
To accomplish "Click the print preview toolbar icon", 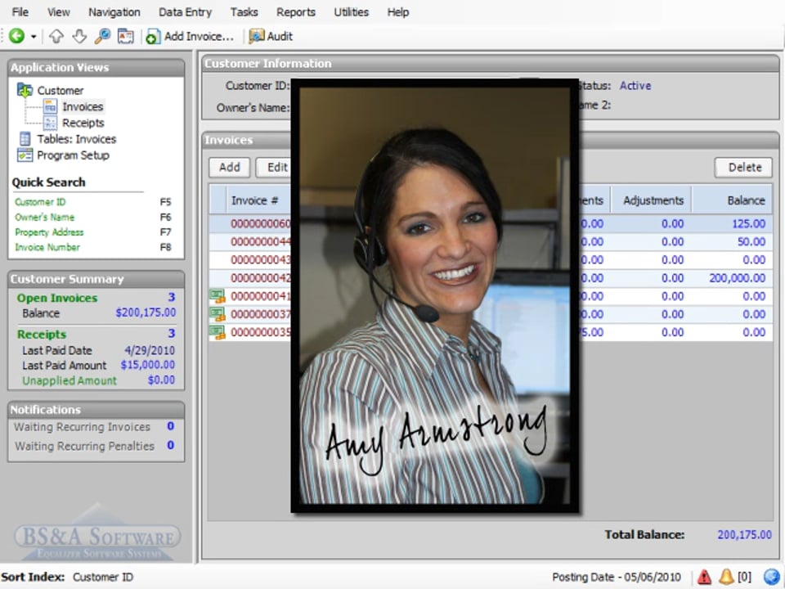I will point(125,36).
